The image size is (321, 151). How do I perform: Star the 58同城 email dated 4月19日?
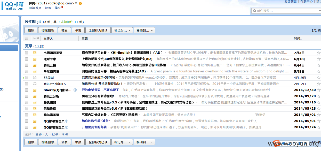click(319, 78)
